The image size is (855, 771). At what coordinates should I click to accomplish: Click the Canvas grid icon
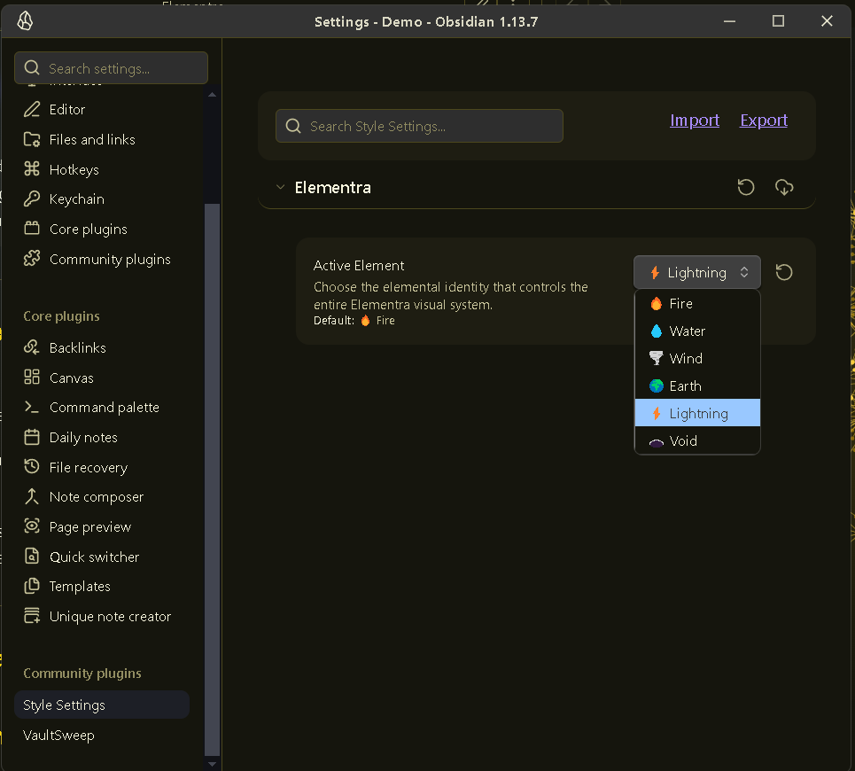point(32,378)
